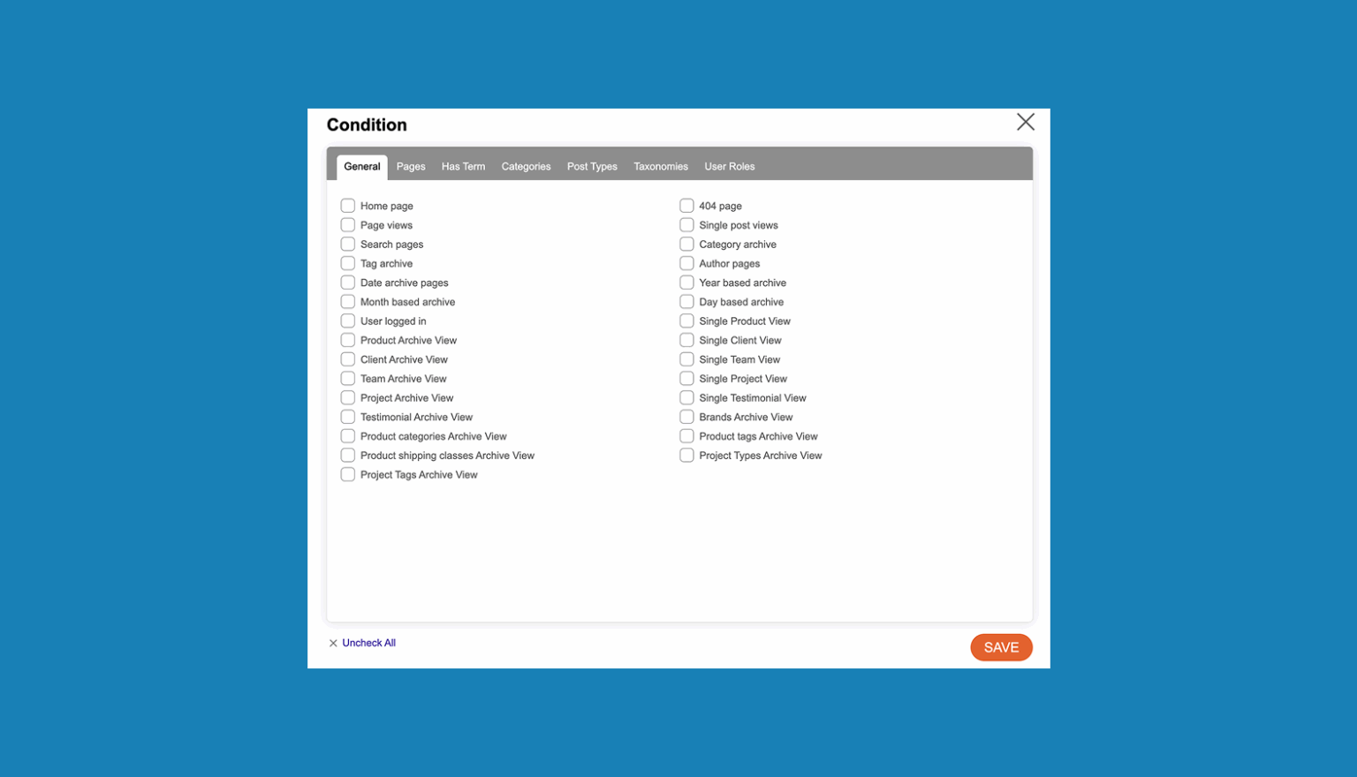Enable Project Tags Archive View
Viewport: 1357px width, 777px height.
click(x=347, y=474)
